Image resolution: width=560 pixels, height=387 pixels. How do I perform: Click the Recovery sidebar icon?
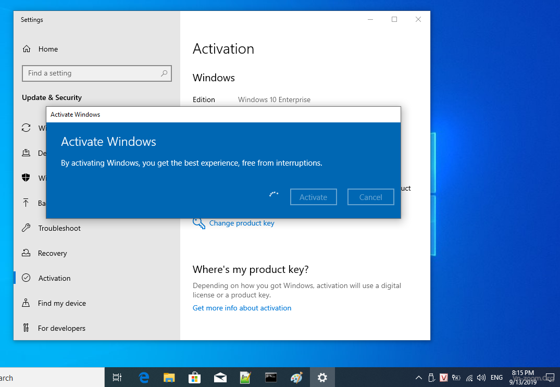26,253
